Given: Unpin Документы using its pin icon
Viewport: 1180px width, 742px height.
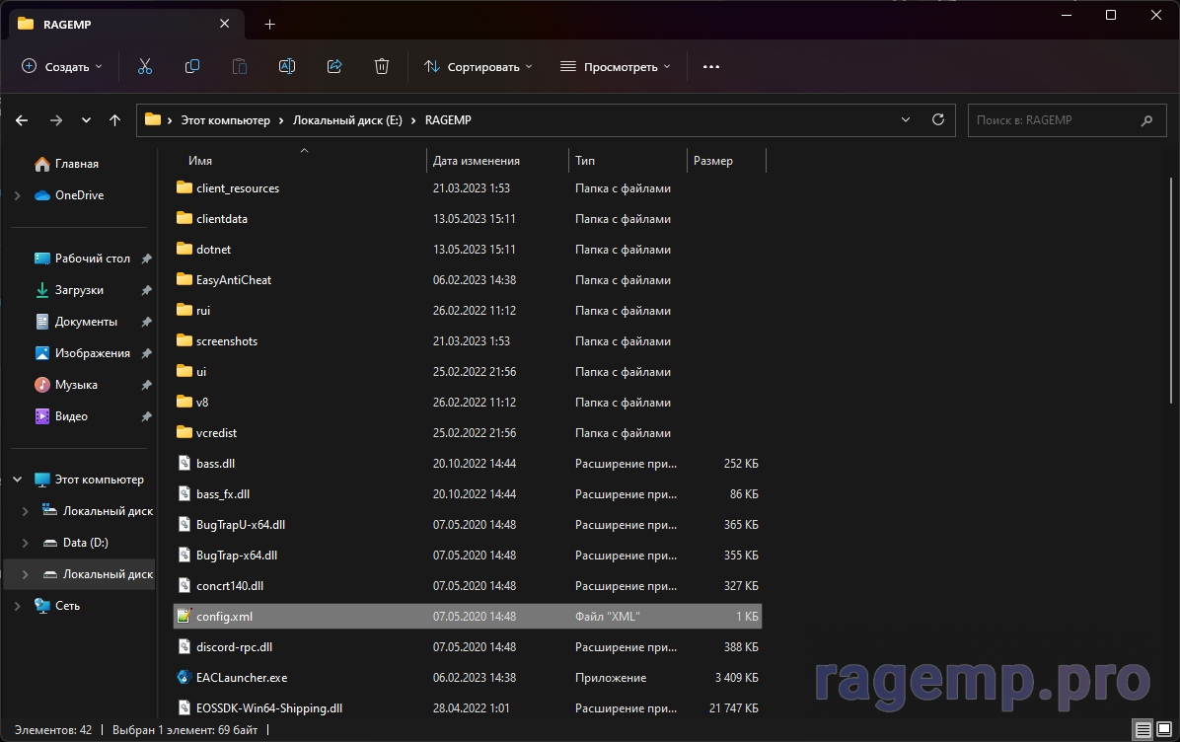Looking at the screenshot, I should (147, 322).
